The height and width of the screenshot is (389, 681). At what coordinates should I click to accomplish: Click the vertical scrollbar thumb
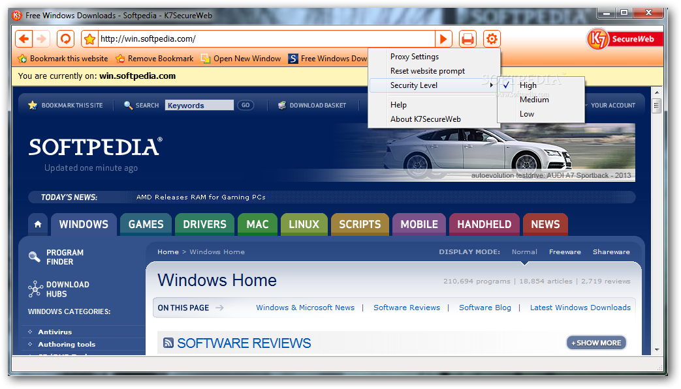coord(657,106)
